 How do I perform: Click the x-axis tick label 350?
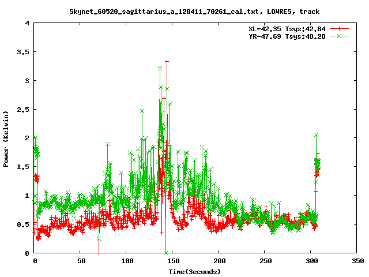click(358, 261)
